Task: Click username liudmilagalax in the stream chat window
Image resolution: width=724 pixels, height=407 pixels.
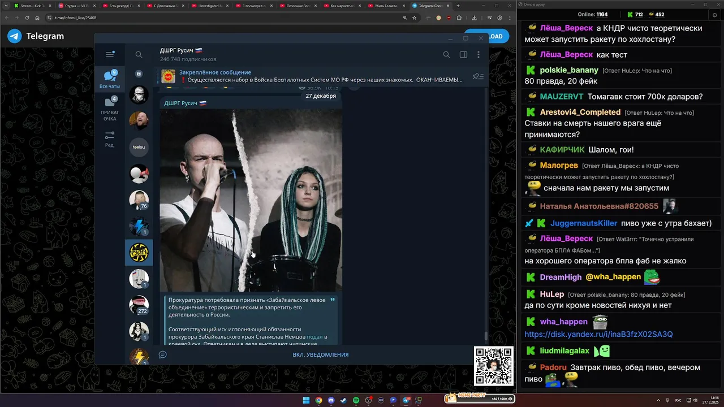Action: point(564,351)
